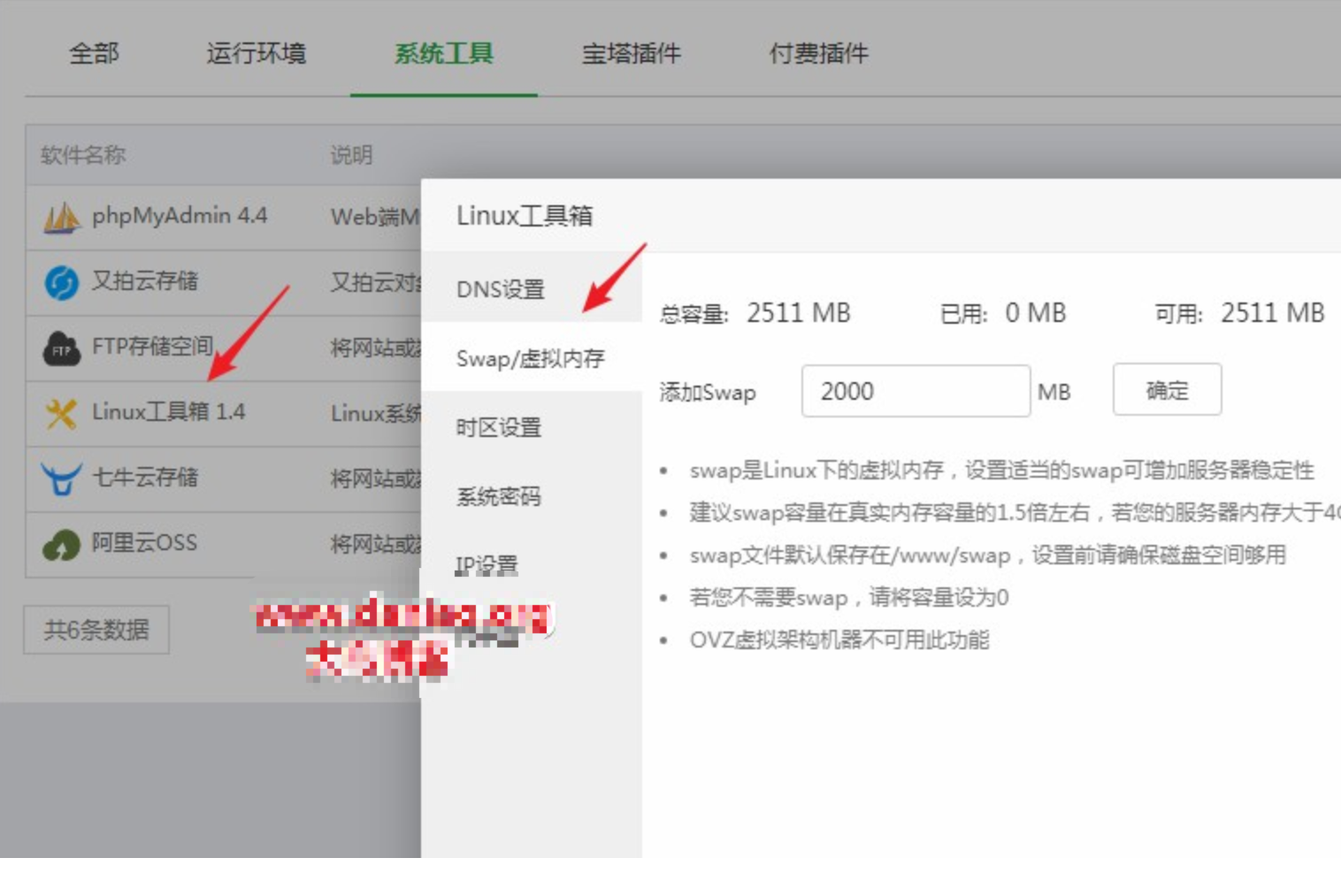Click the 添加Swap label
1341x881 pixels.
pyautogui.click(x=707, y=392)
